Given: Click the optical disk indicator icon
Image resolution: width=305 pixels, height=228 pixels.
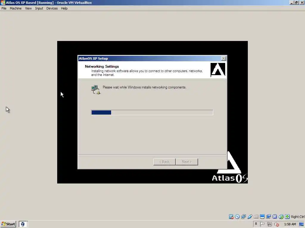Looking at the screenshot, I should pos(237,216).
